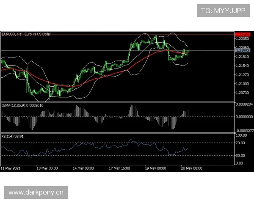The height and width of the screenshot is (203, 254).
Task: Click the 19 May 00:00 time label
Action: [155, 167]
